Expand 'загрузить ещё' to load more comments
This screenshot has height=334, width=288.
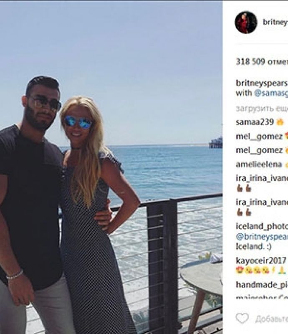tap(262, 109)
